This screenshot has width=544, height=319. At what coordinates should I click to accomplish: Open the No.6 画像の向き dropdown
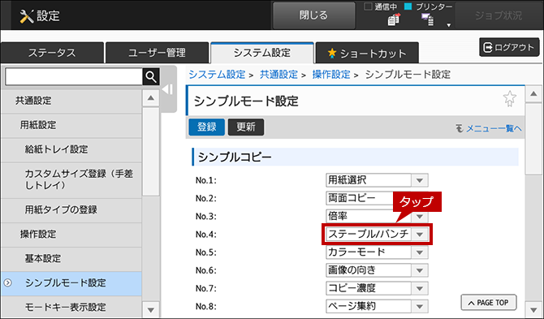(377, 270)
